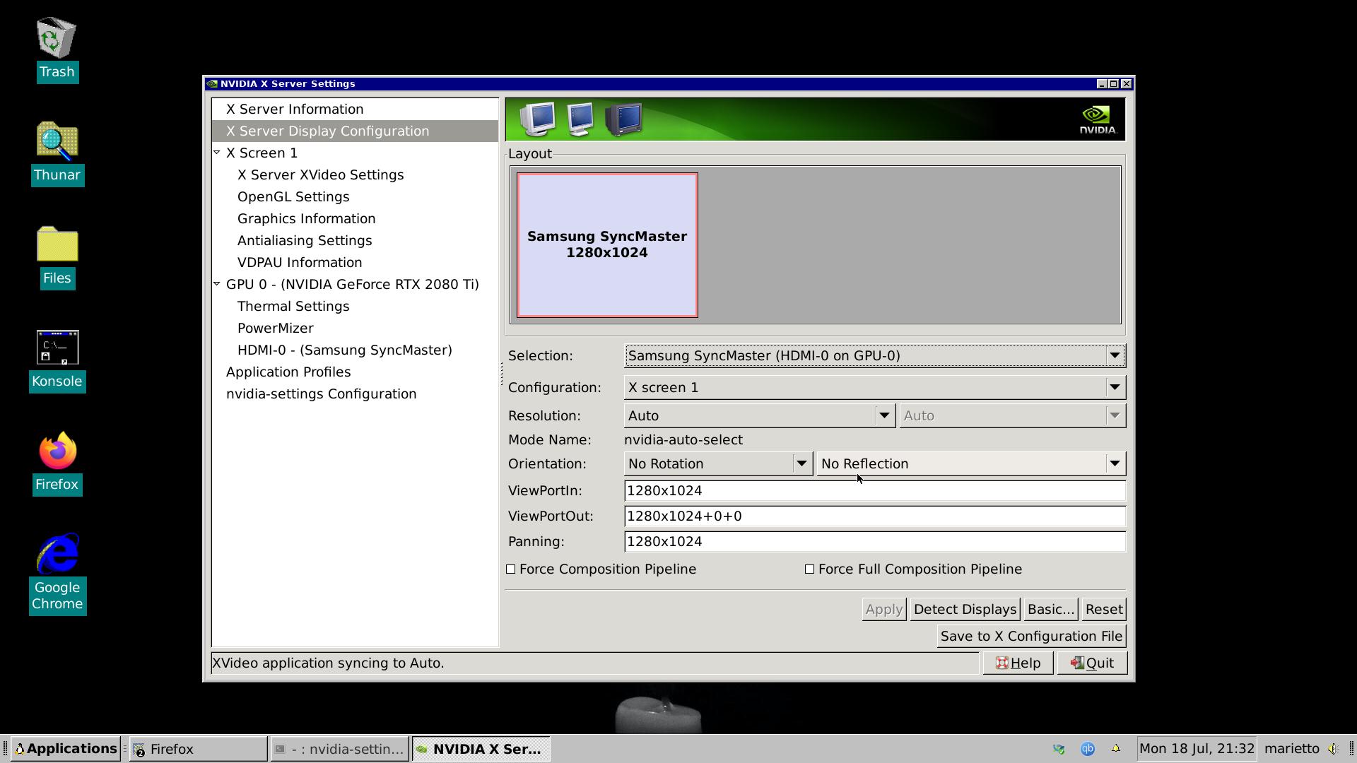Click the notification bell tray icon
Viewport: 1357px width, 763px height.
(x=1116, y=749)
